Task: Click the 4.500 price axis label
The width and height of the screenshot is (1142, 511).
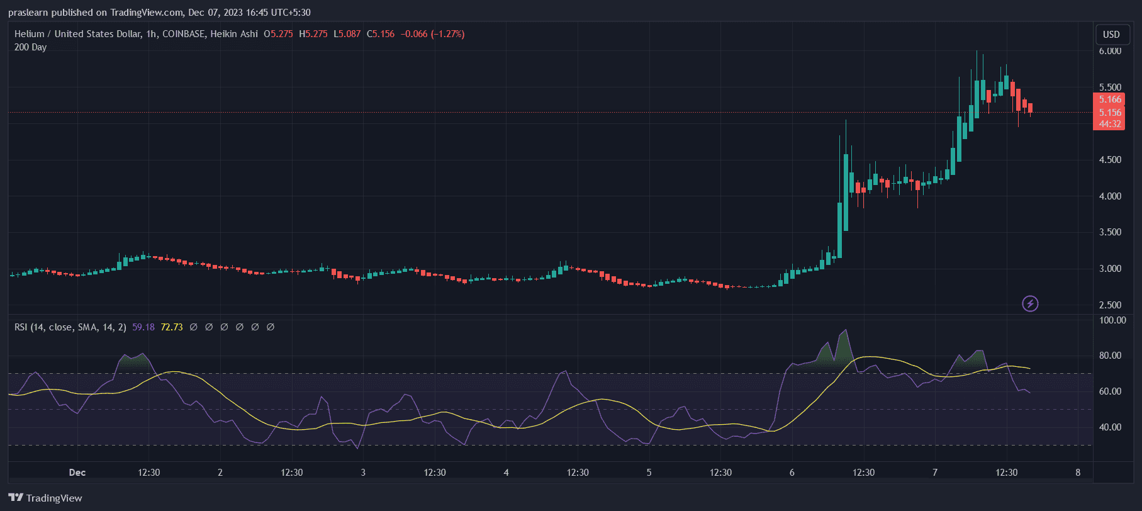Action: [x=1110, y=160]
